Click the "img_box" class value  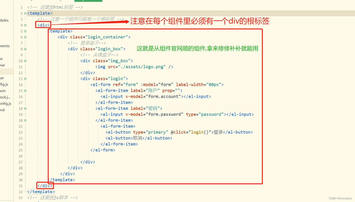point(119,61)
